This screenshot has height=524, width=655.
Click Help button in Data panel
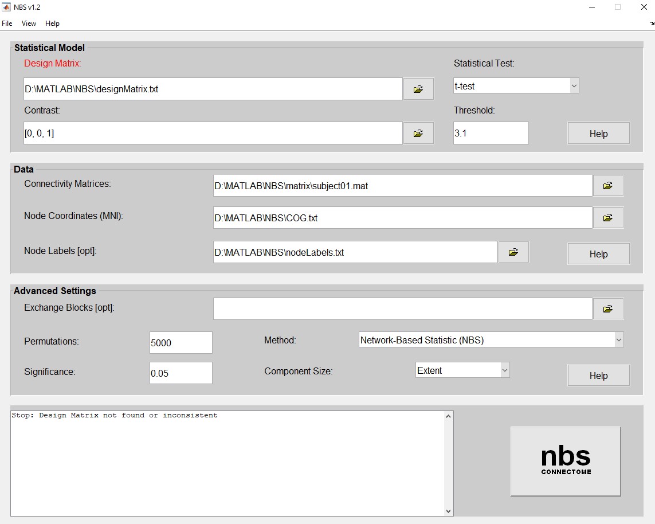[x=598, y=254]
